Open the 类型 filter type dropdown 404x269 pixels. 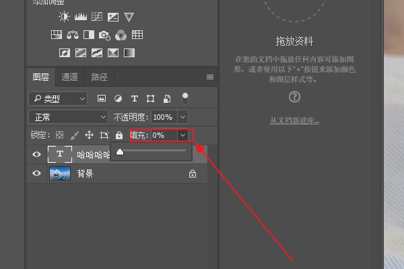(x=58, y=99)
